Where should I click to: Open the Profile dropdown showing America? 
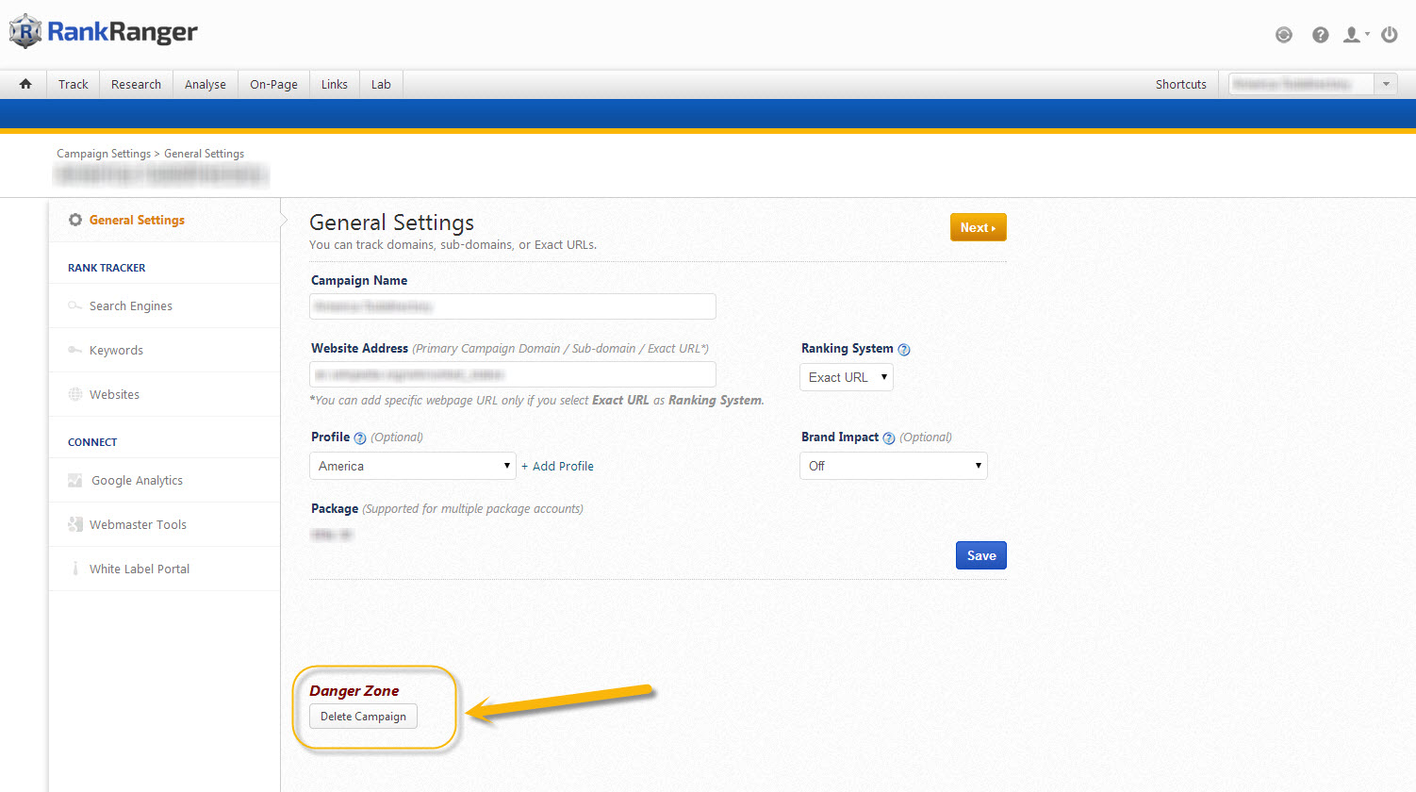click(412, 466)
